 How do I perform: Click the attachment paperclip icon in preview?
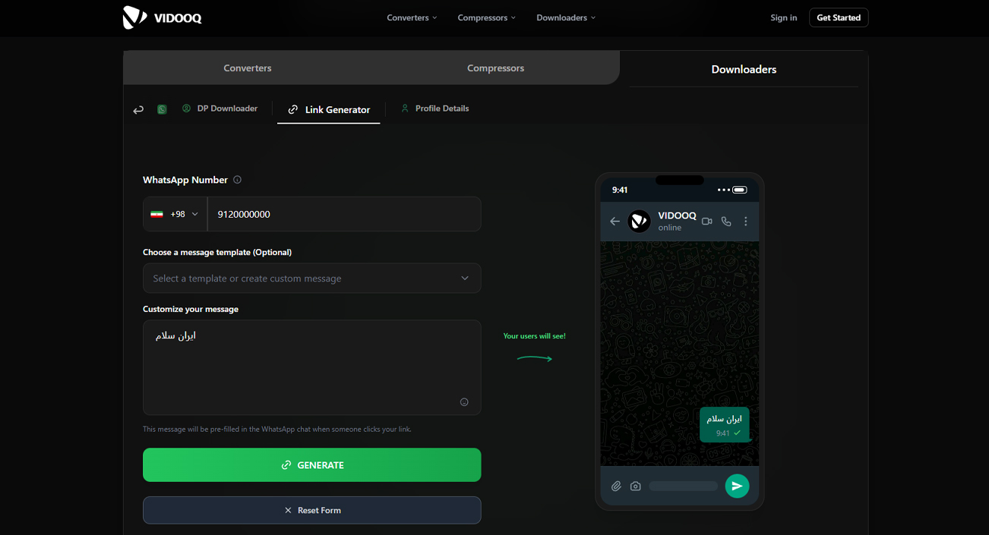pos(616,486)
